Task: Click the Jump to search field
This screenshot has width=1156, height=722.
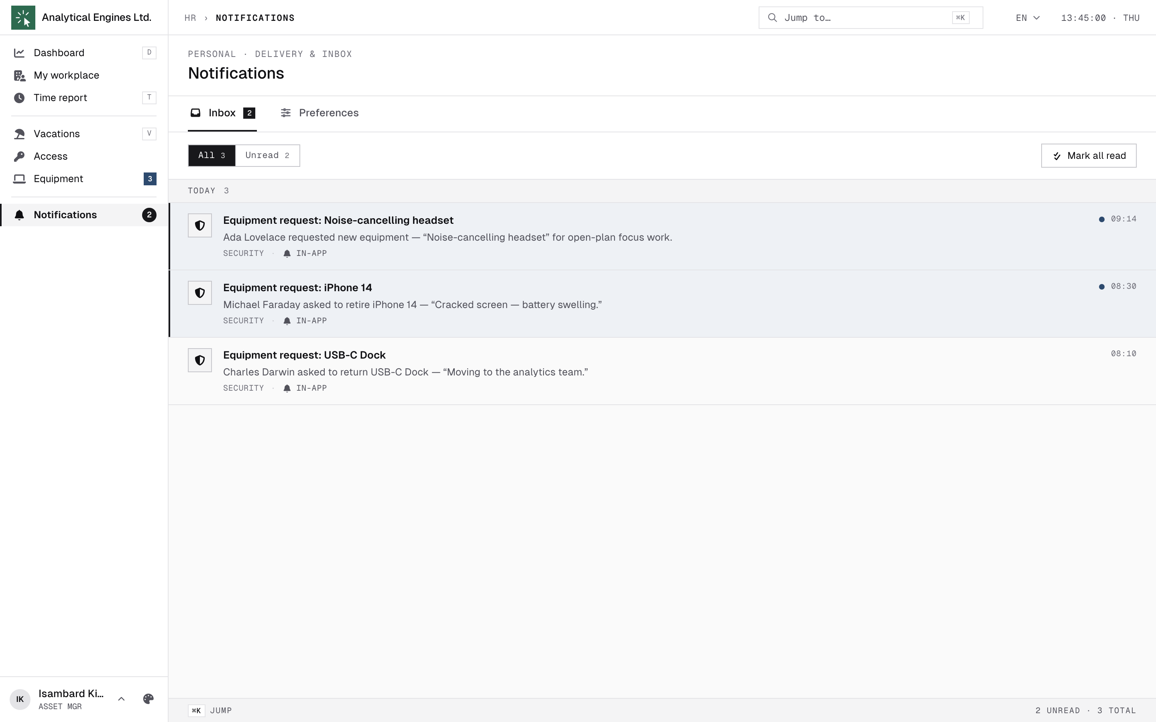Action: (870, 18)
